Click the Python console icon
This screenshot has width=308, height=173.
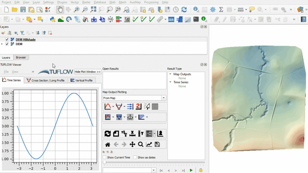point(53,19)
